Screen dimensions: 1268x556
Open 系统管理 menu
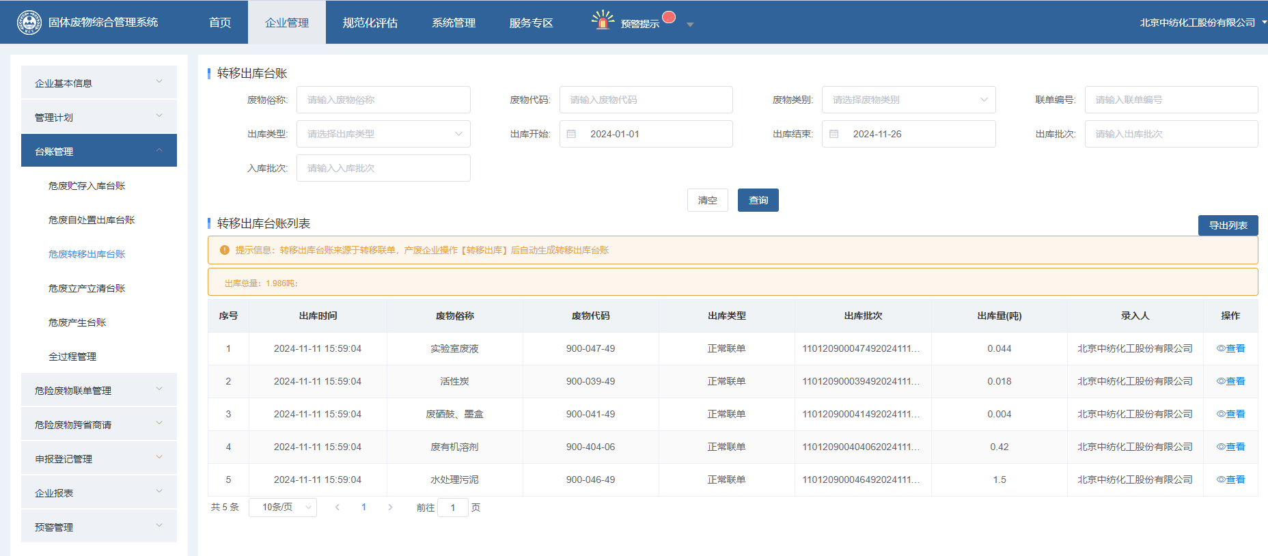(x=454, y=23)
